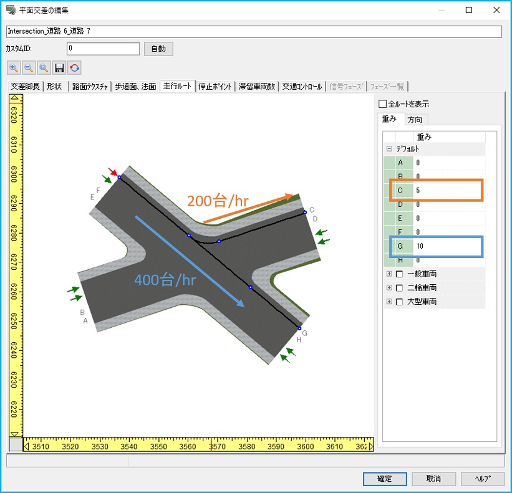Click the zoom out magnifier icon

[28, 67]
